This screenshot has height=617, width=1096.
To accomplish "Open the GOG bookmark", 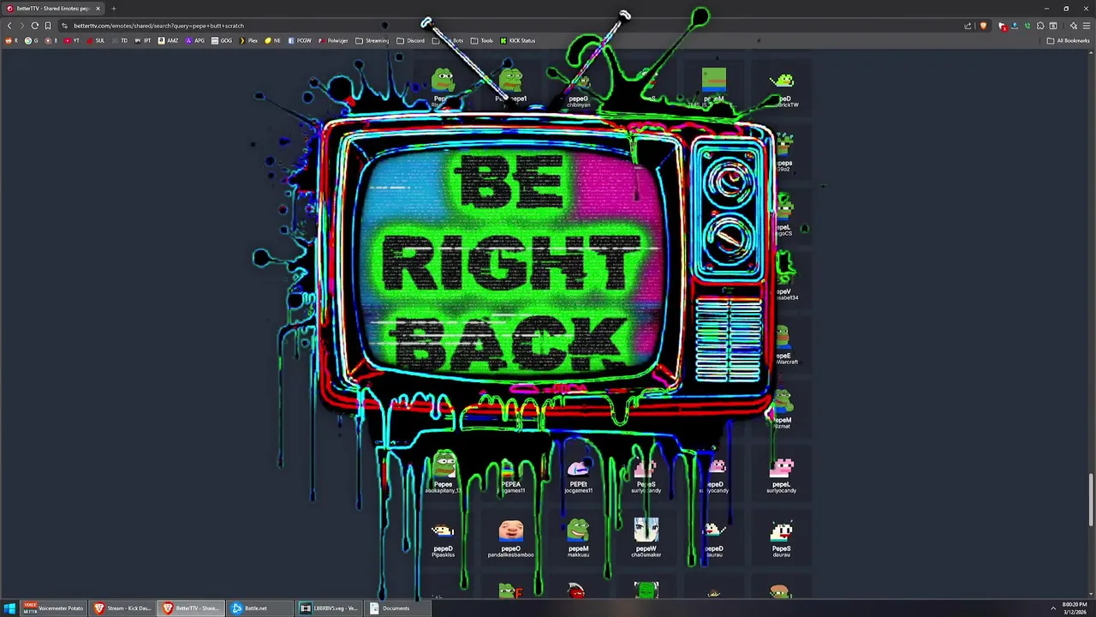I will coord(221,40).
